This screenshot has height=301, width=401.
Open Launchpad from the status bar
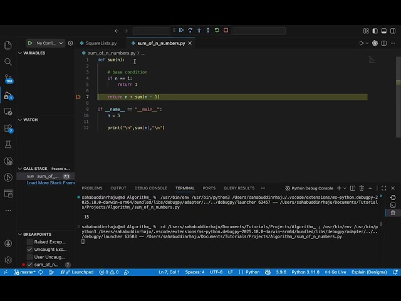point(76,272)
